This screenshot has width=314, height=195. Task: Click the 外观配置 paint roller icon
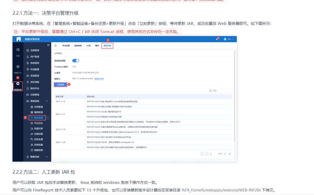(28, 69)
